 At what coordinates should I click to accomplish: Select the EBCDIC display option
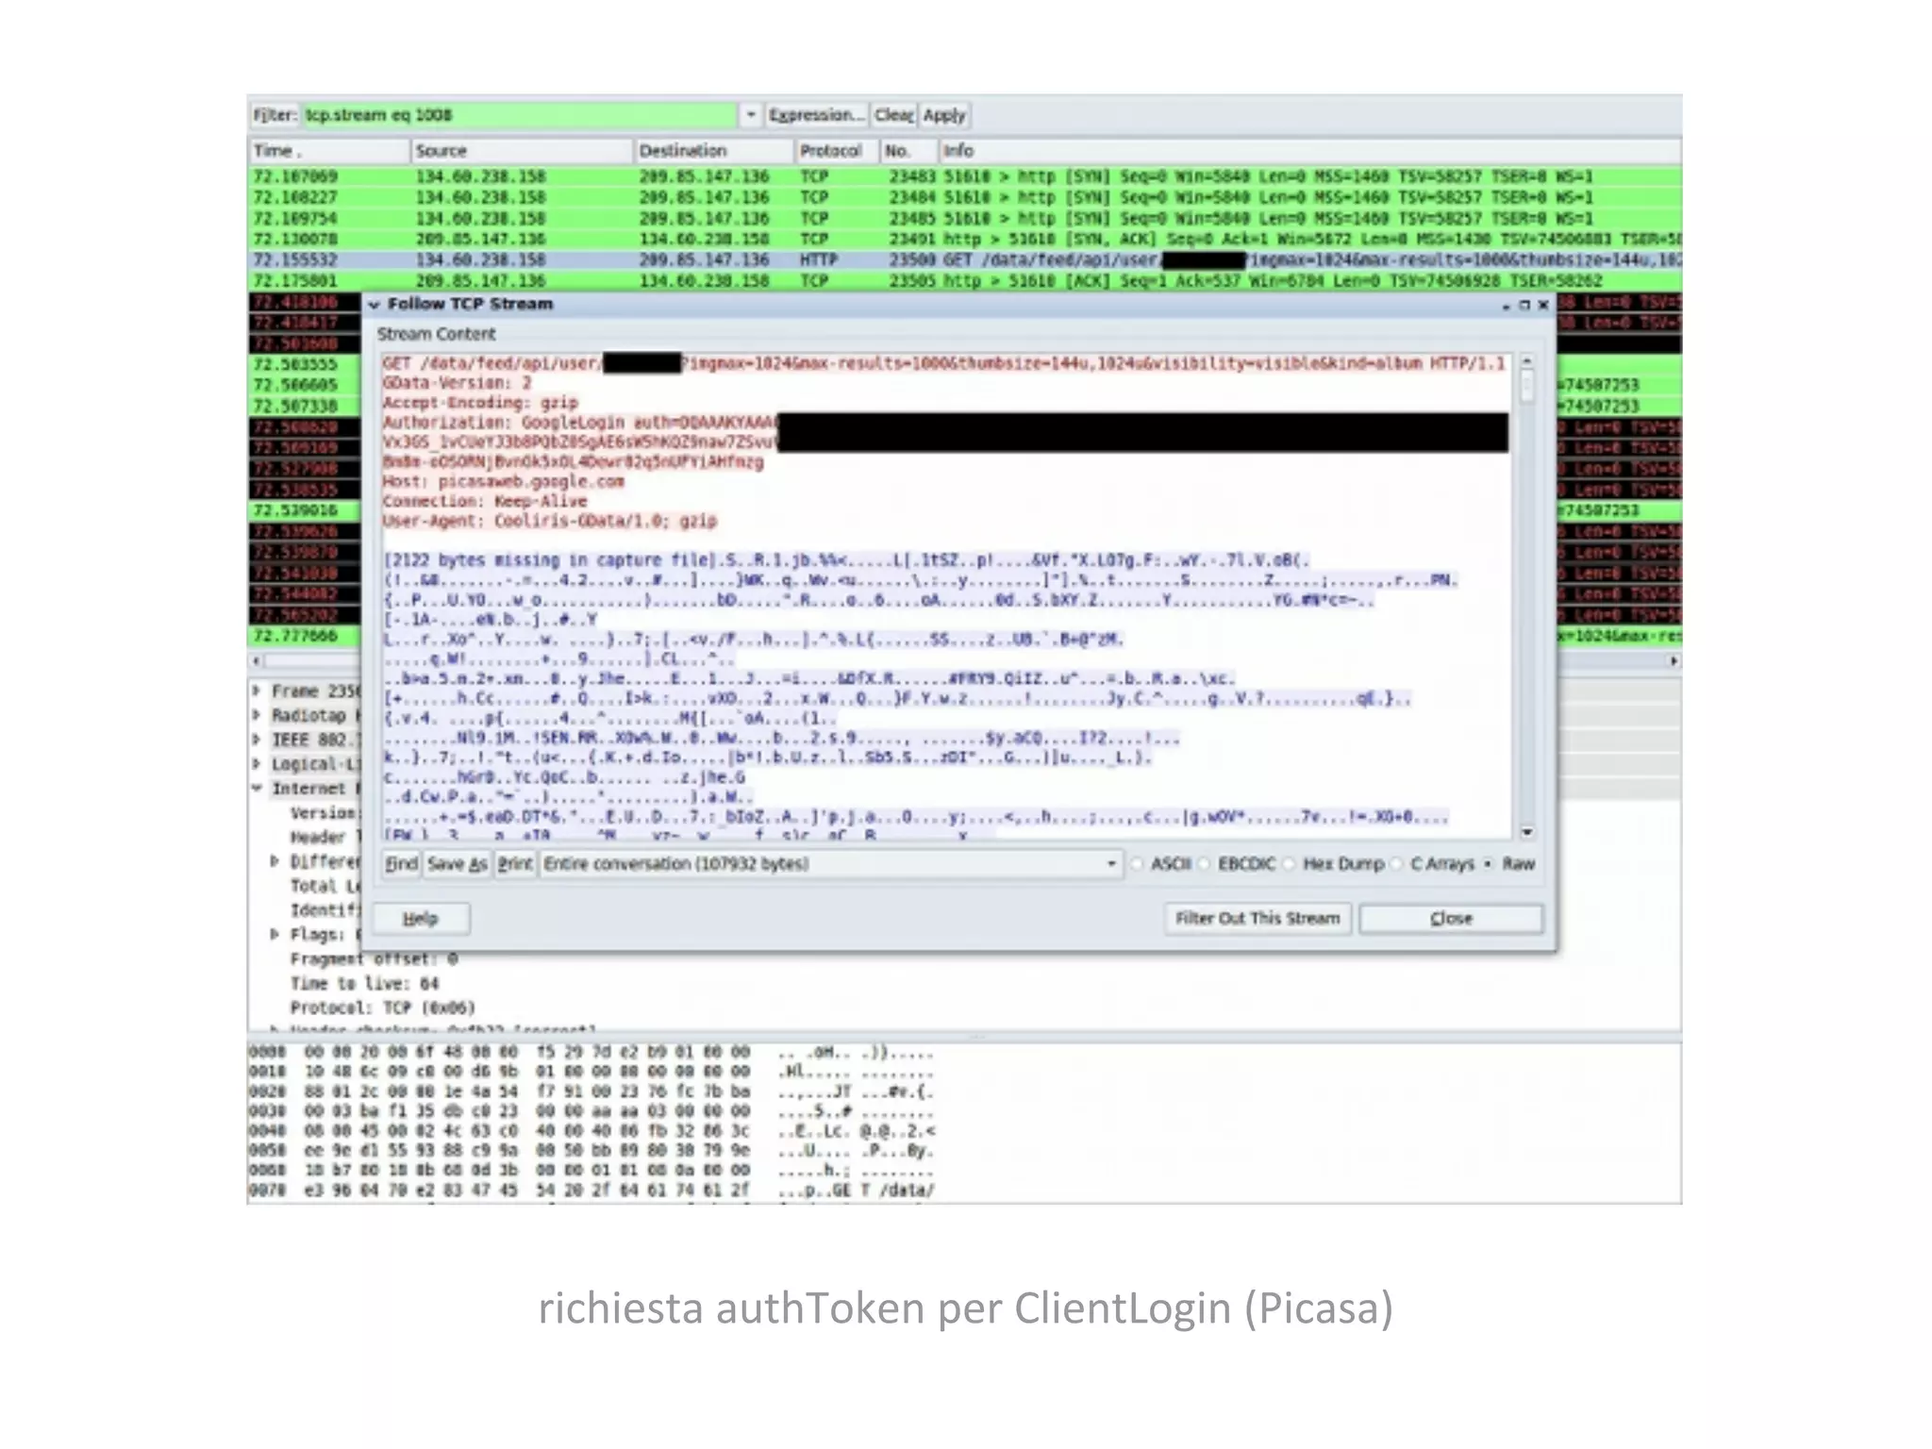(1237, 864)
